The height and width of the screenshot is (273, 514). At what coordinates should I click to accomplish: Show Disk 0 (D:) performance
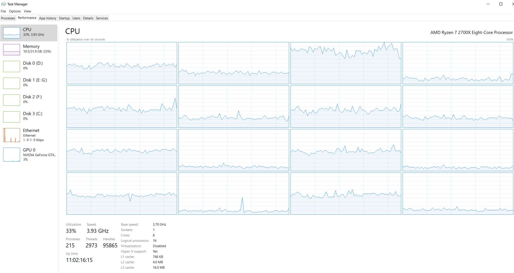coord(29,66)
